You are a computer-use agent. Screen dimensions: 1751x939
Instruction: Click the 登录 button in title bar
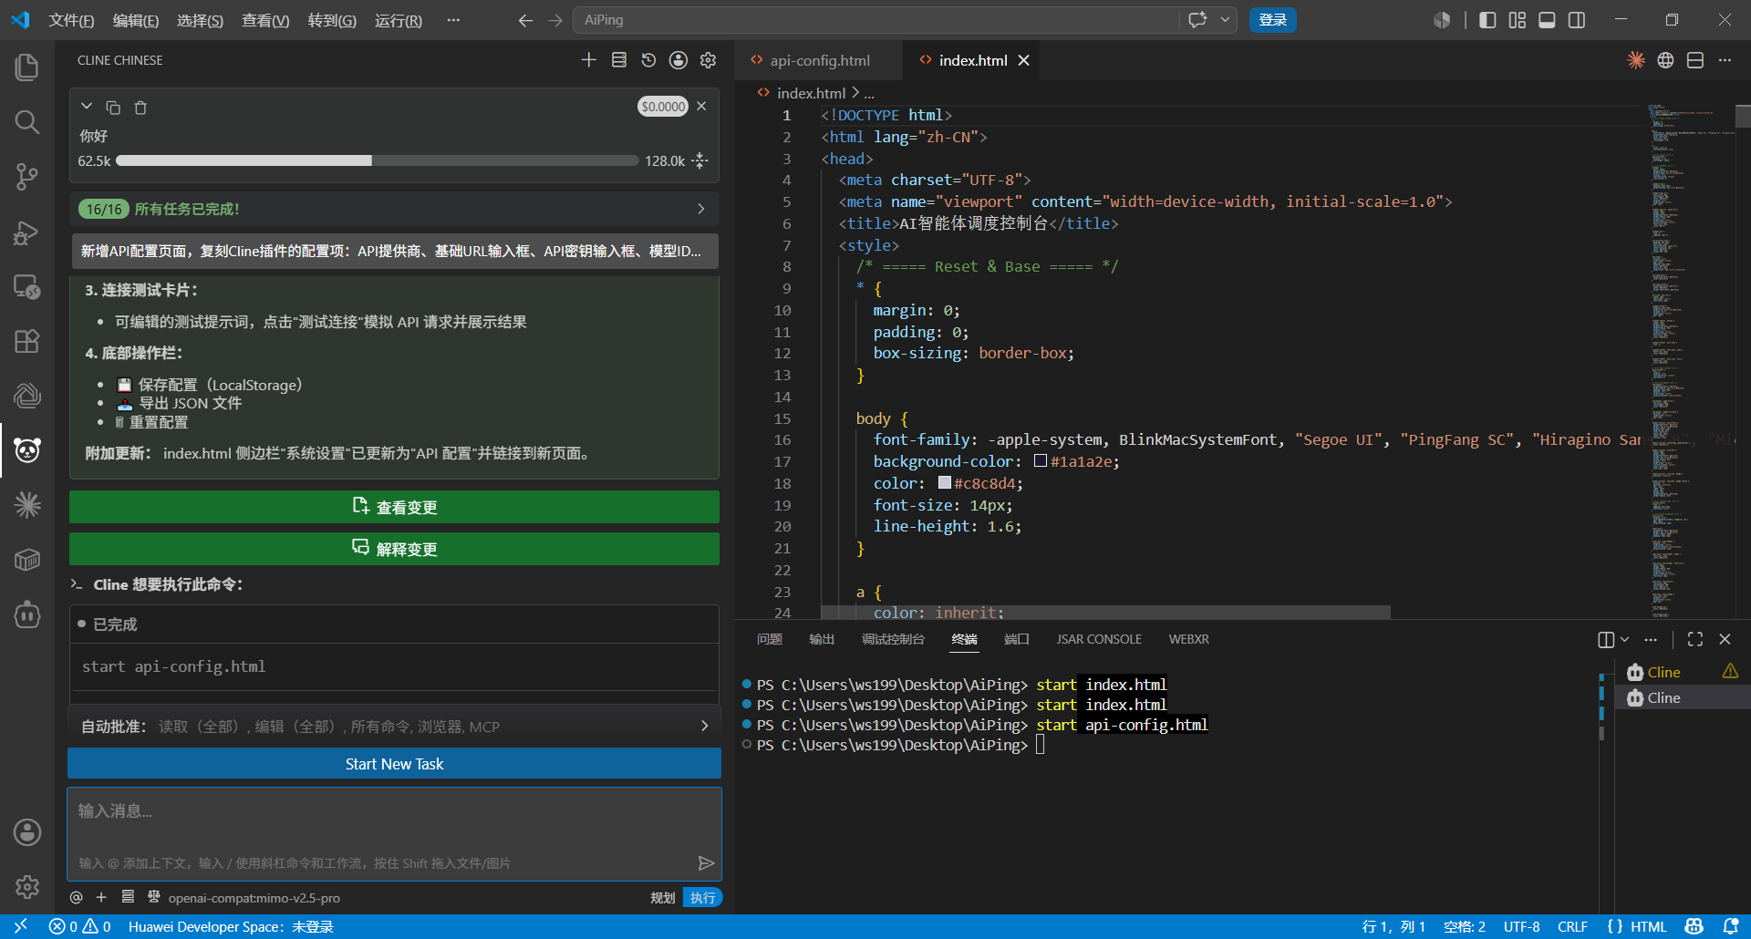pos(1272,20)
